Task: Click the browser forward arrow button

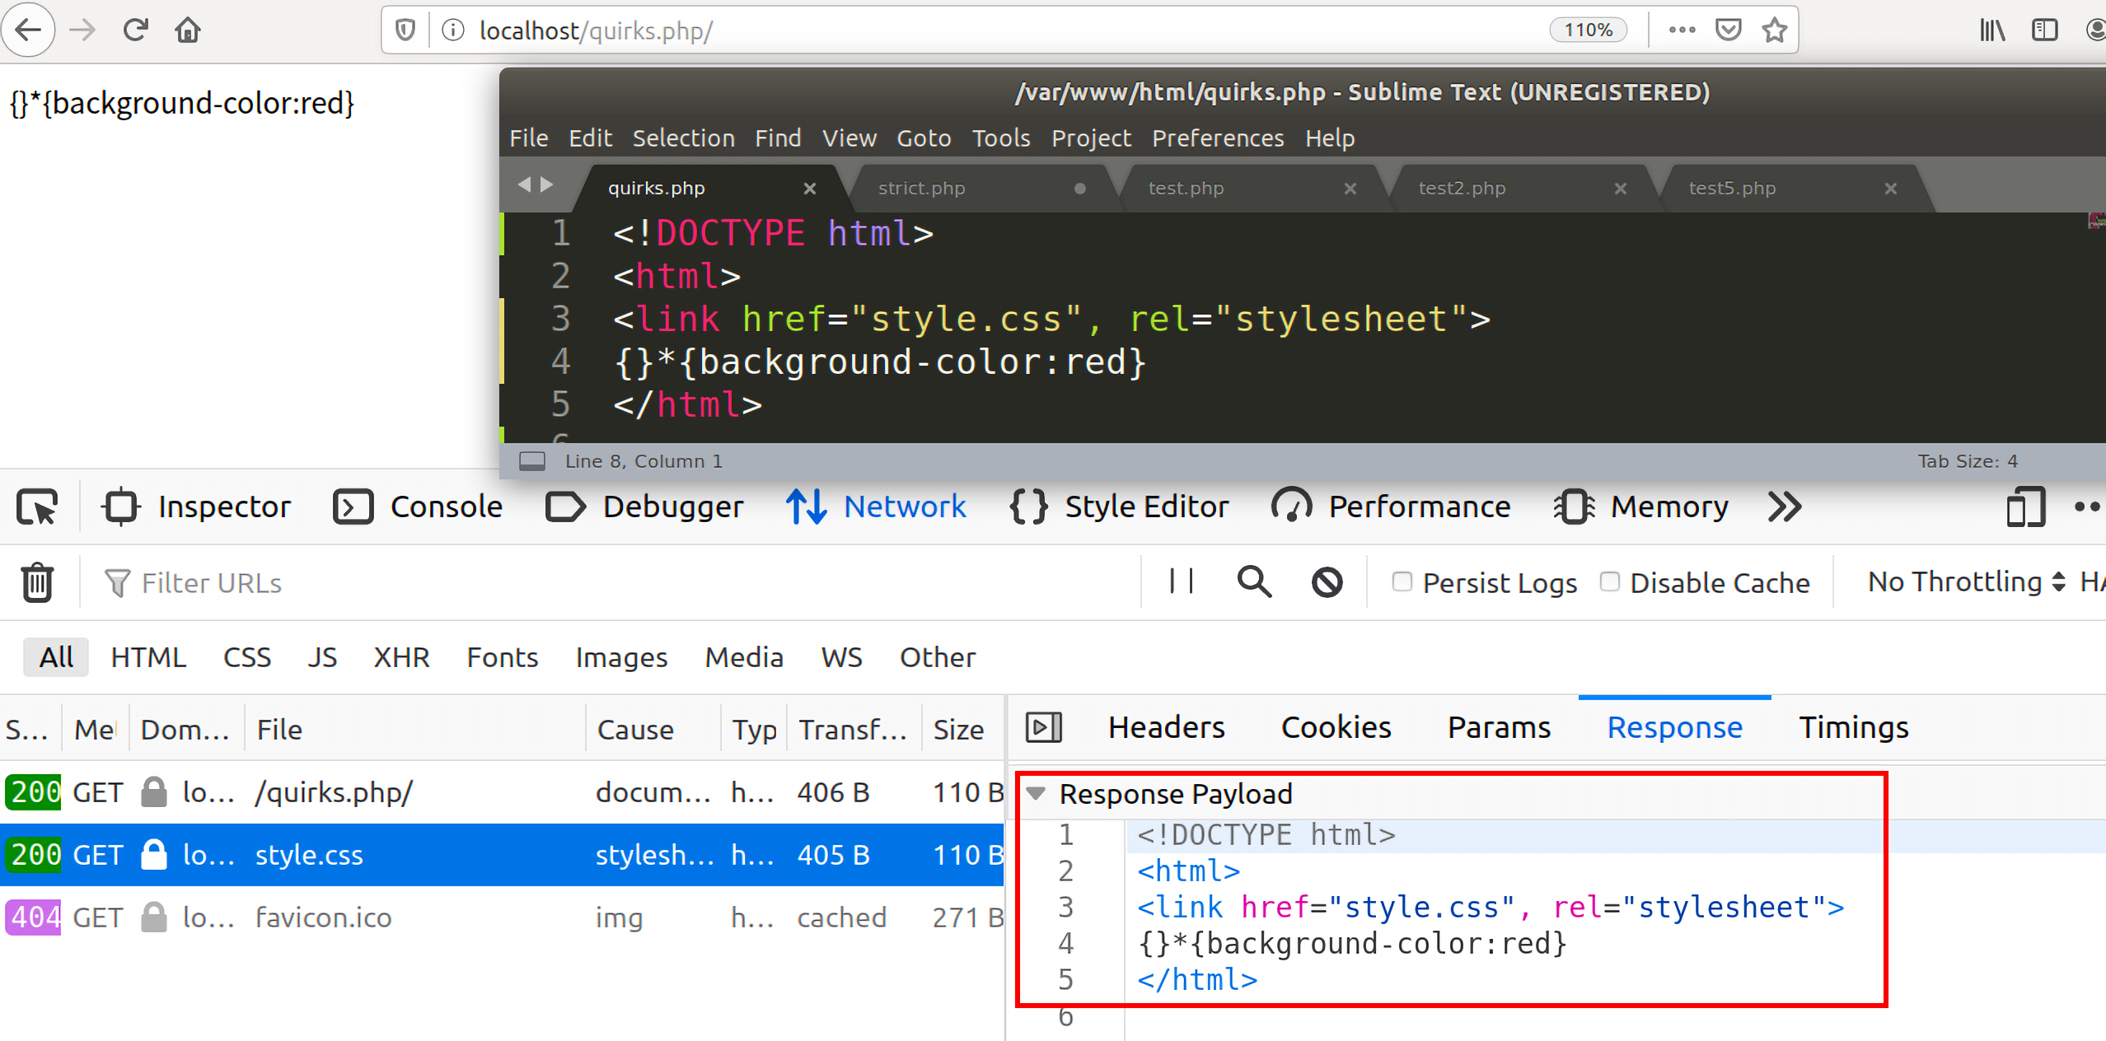Action: pyautogui.click(x=82, y=30)
